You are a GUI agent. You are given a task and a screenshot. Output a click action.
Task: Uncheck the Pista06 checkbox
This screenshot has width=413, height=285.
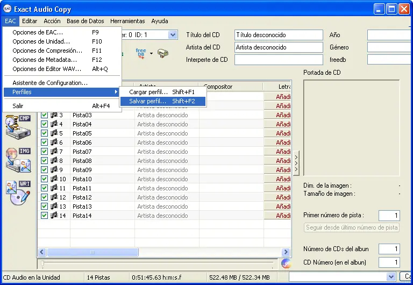pyautogui.click(x=44, y=142)
